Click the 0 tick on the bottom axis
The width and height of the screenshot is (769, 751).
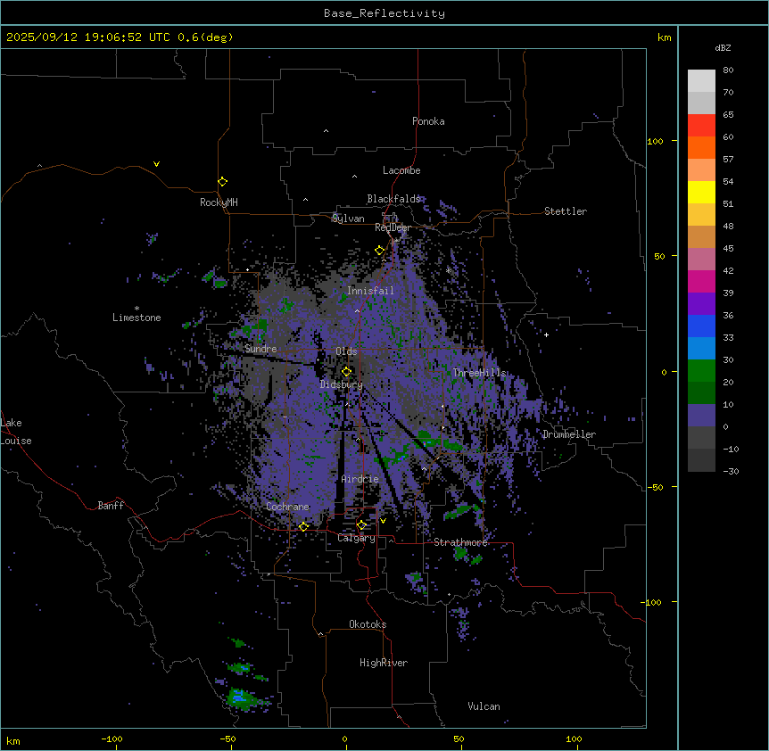(x=344, y=739)
